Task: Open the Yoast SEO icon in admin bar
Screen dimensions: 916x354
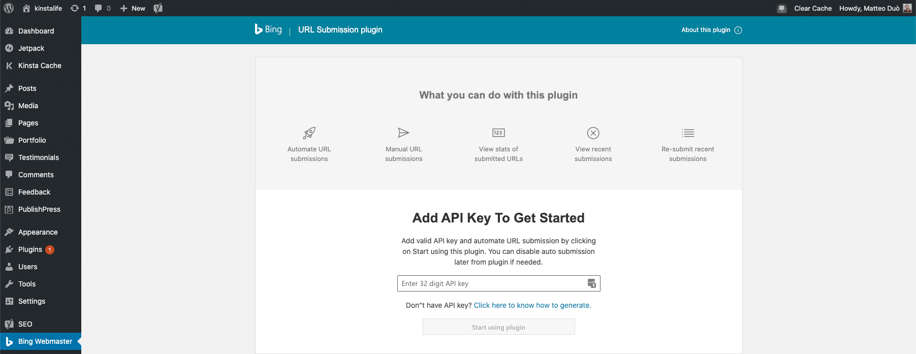Action: tap(157, 8)
